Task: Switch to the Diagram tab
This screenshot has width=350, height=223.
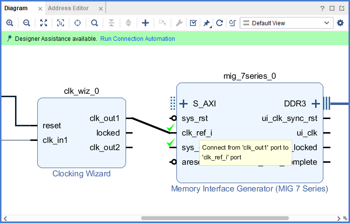Action: click(16, 8)
